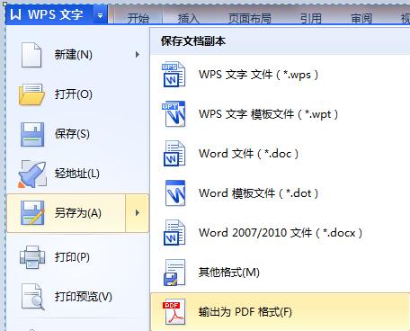Open the 页面布局 tab
Image resolution: width=410 pixels, height=331 pixels.
coord(250,18)
